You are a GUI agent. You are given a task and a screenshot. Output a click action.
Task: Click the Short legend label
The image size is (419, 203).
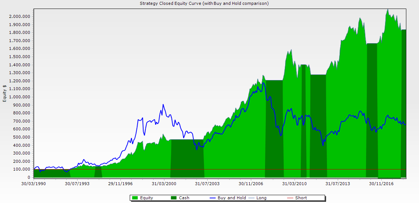point(301,198)
